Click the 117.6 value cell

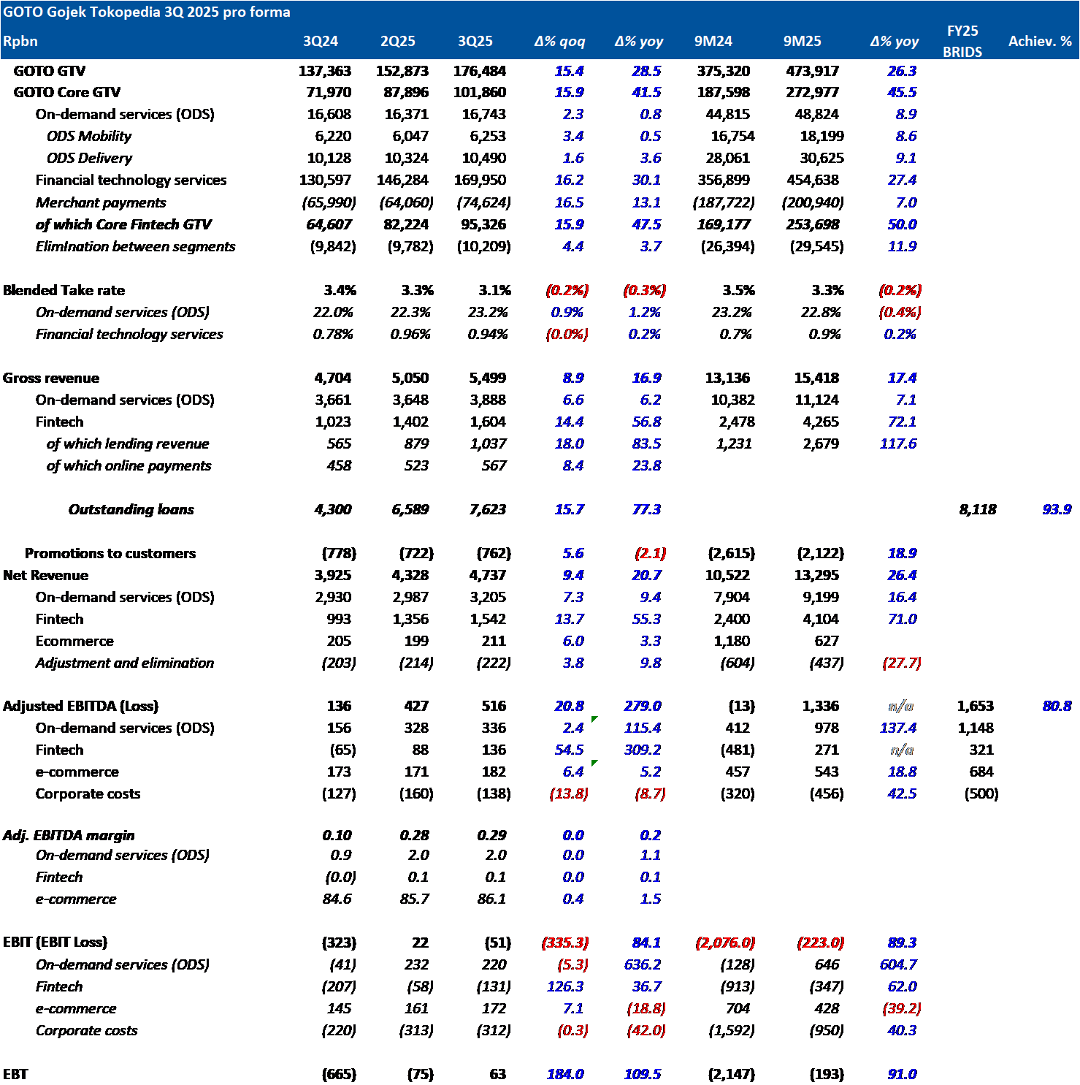click(x=898, y=443)
